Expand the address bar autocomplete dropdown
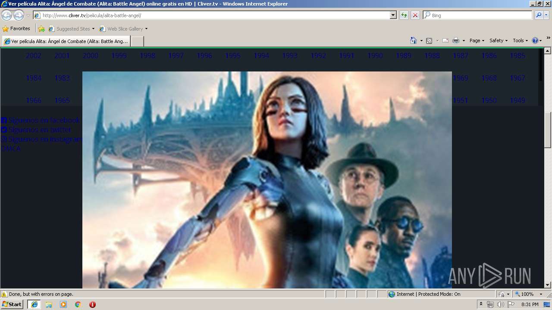Screen dimensions: 552x310 pyautogui.click(x=393, y=15)
